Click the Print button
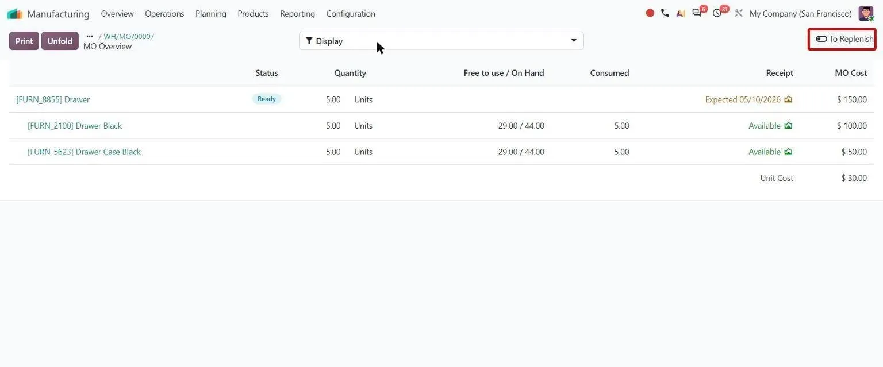883x367 pixels. 24,41
